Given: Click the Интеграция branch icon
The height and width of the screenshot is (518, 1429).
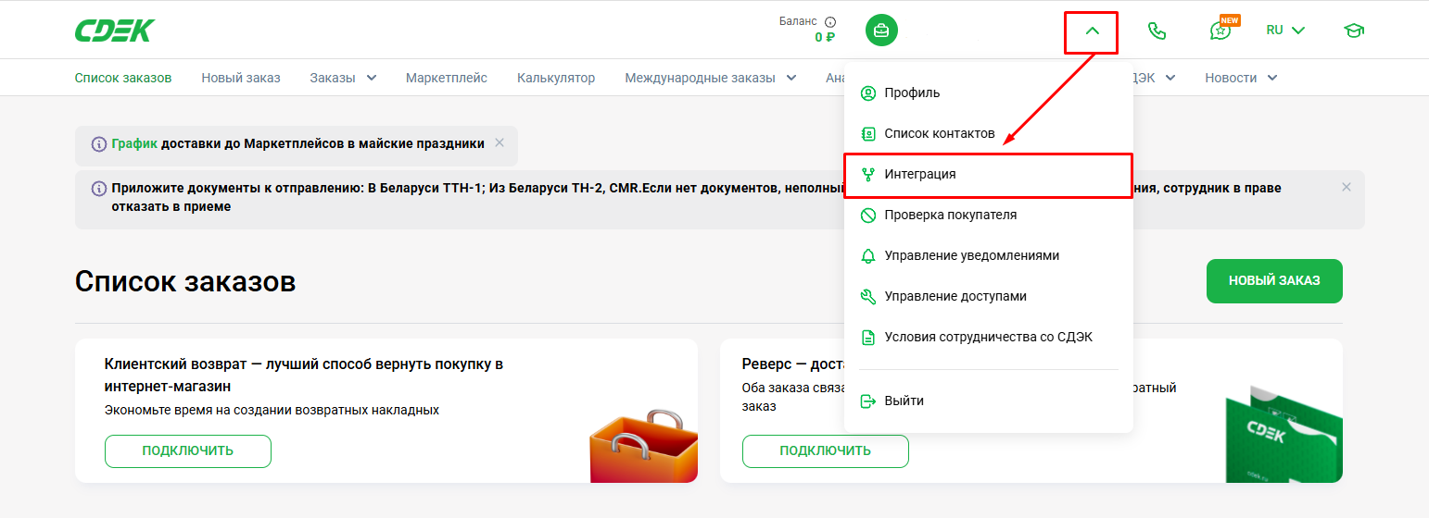Looking at the screenshot, I should 868,174.
